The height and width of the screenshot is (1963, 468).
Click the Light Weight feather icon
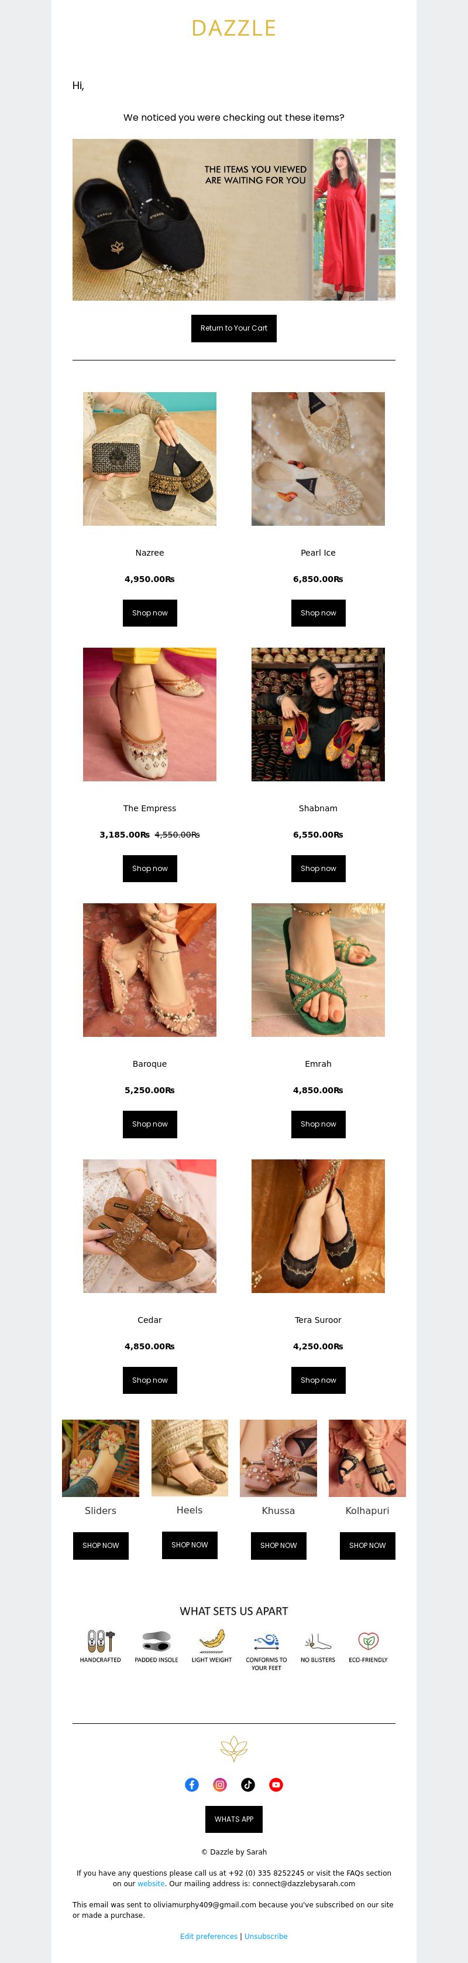coord(212,1641)
